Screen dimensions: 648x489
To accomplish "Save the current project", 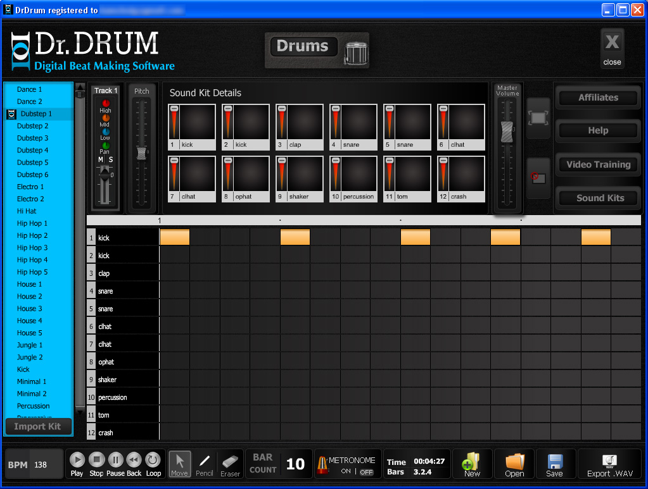I will (x=555, y=465).
